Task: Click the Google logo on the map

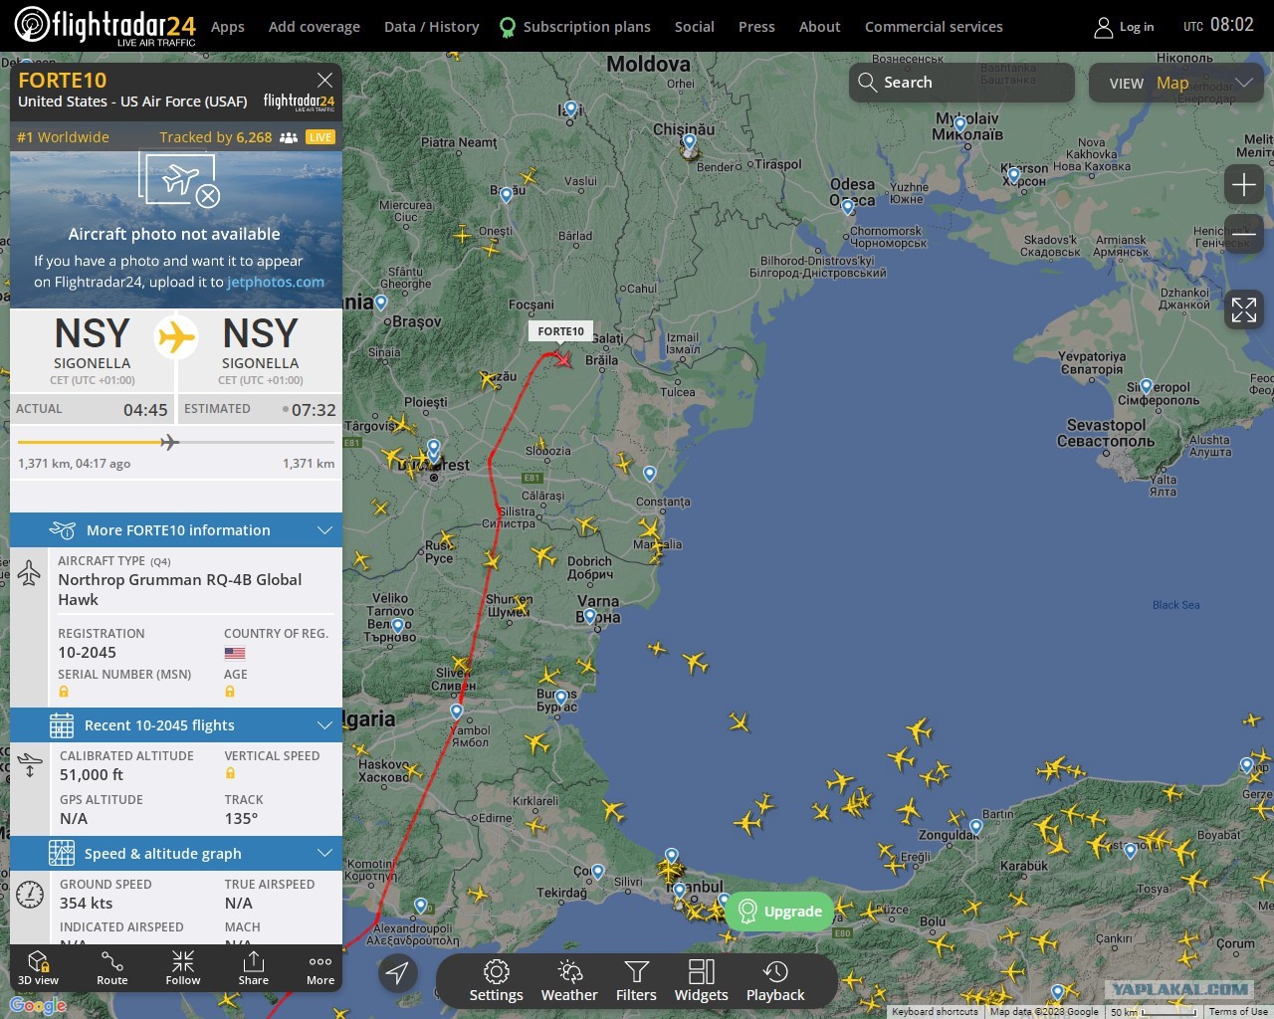Action: [38, 1005]
